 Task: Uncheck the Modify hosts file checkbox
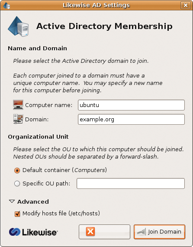[x=17, y=214]
